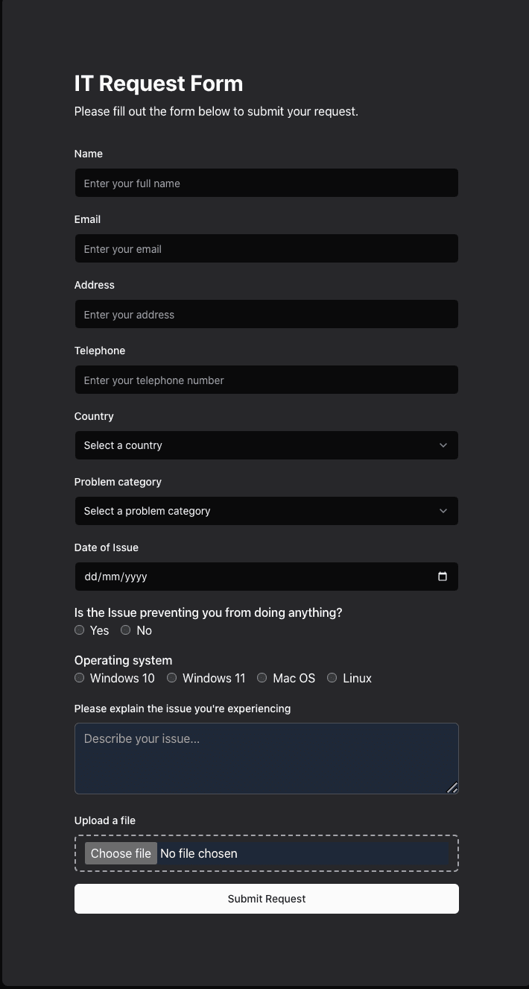Choose Windows 10 as operating system

79,677
